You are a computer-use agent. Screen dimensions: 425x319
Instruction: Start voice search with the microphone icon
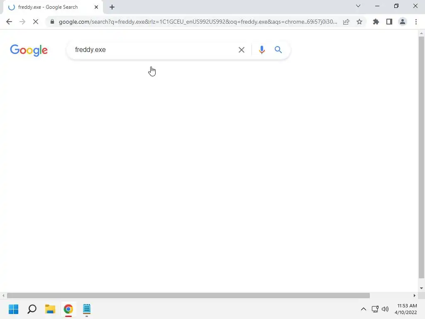tap(261, 50)
